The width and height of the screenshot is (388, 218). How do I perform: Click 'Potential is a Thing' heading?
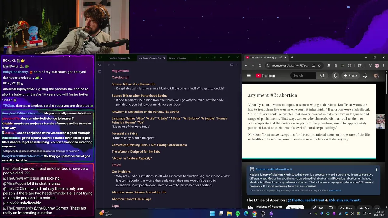coord(125,134)
